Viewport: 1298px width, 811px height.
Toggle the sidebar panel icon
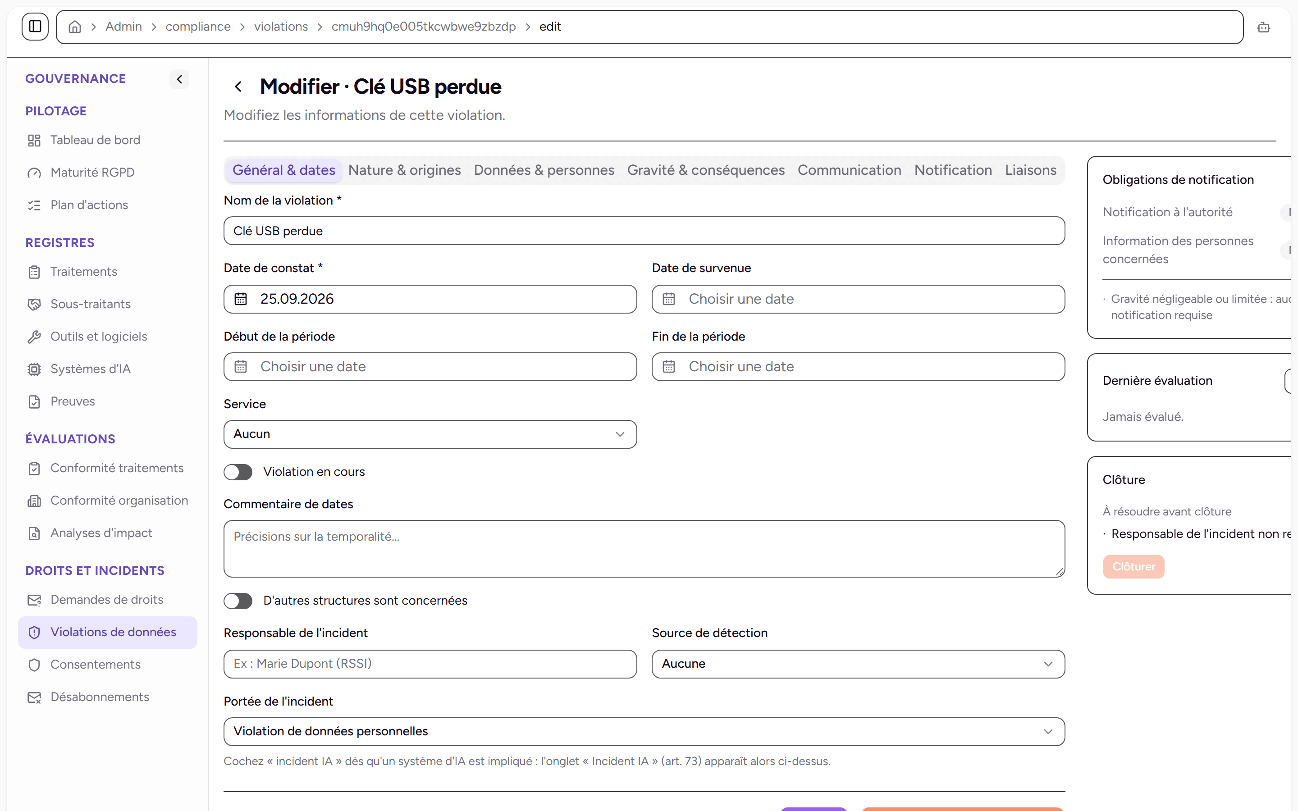[35, 26]
